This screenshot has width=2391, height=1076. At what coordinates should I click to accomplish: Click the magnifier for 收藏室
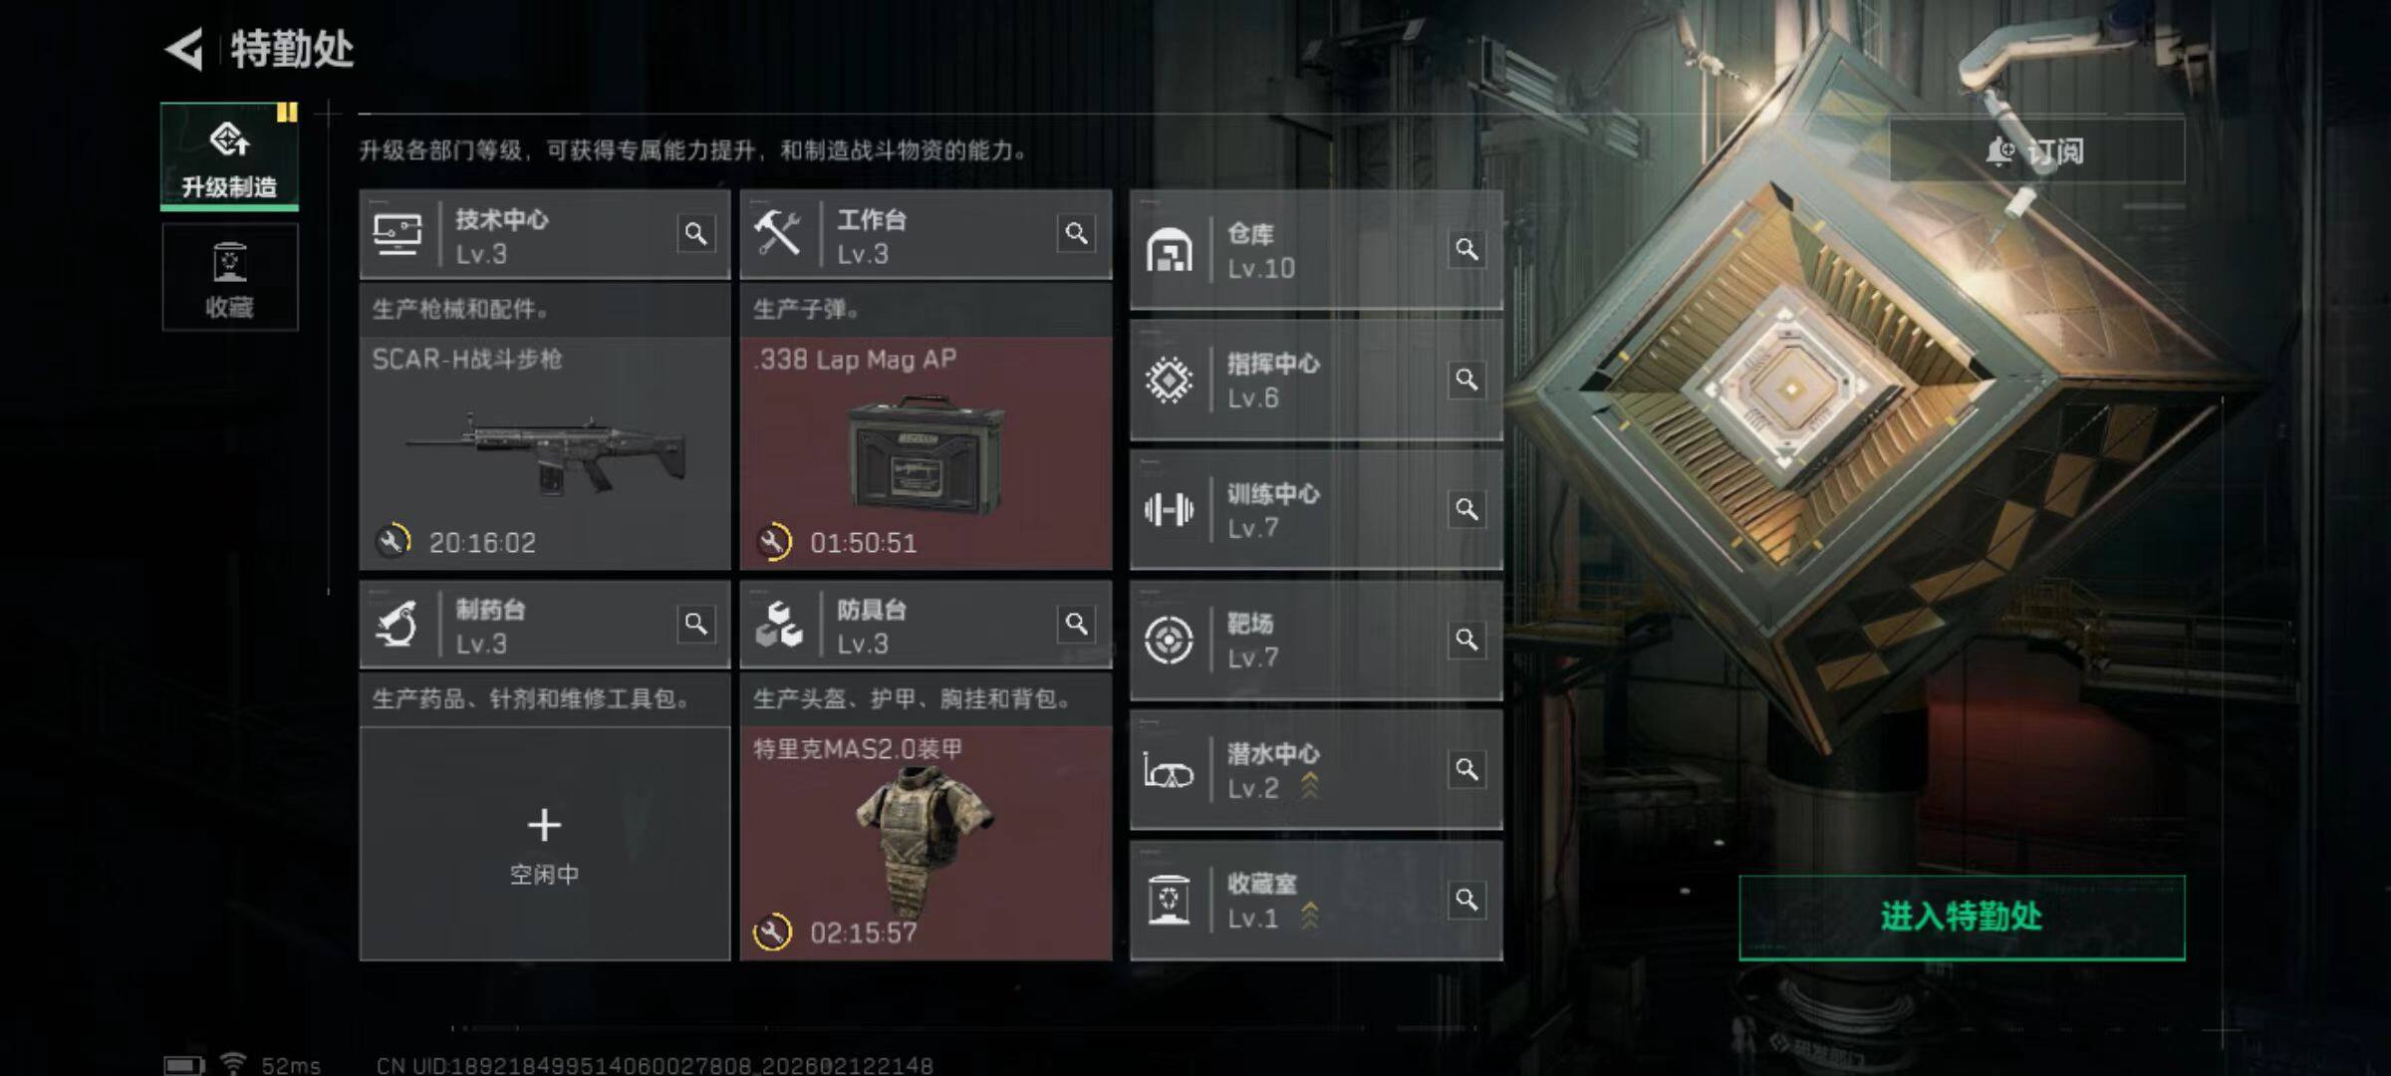pos(1465,901)
